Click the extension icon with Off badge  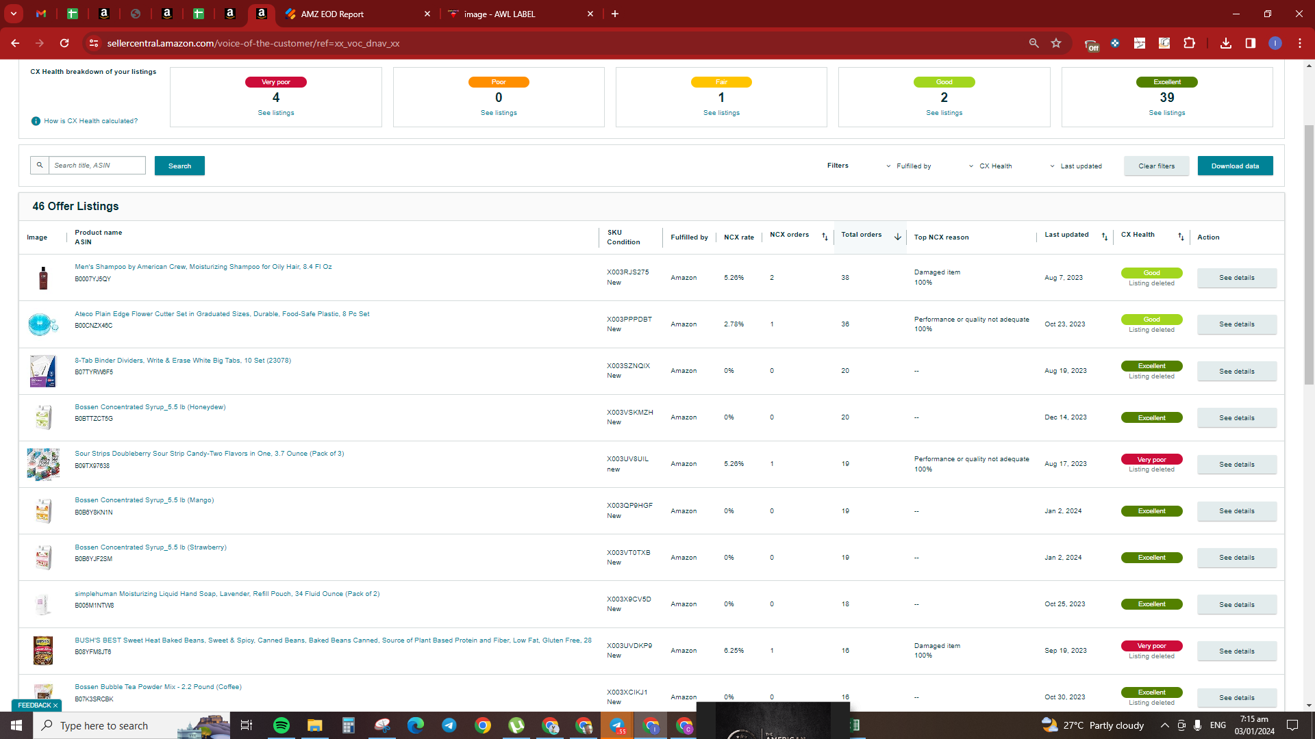click(x=1092, y=44)
